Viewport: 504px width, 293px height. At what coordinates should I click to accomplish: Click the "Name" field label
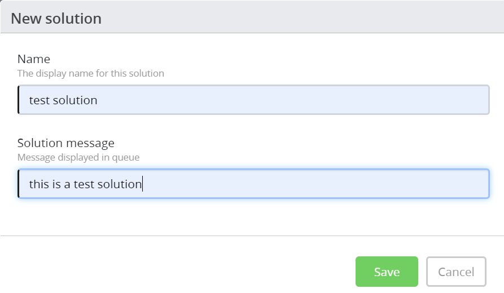coord(34,59)
